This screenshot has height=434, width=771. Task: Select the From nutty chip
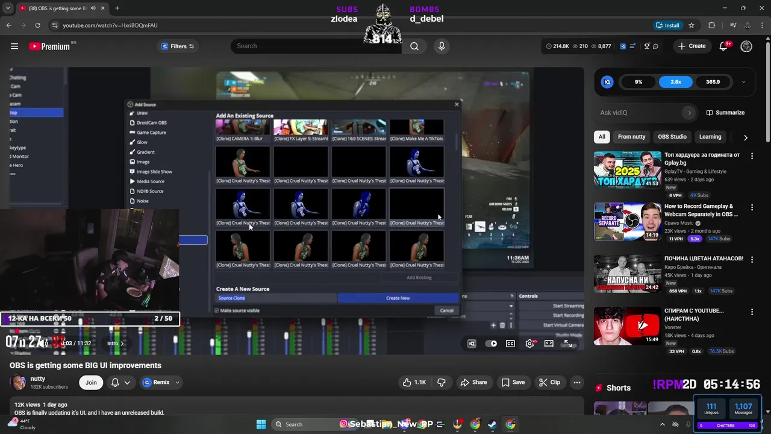(631, 137)
